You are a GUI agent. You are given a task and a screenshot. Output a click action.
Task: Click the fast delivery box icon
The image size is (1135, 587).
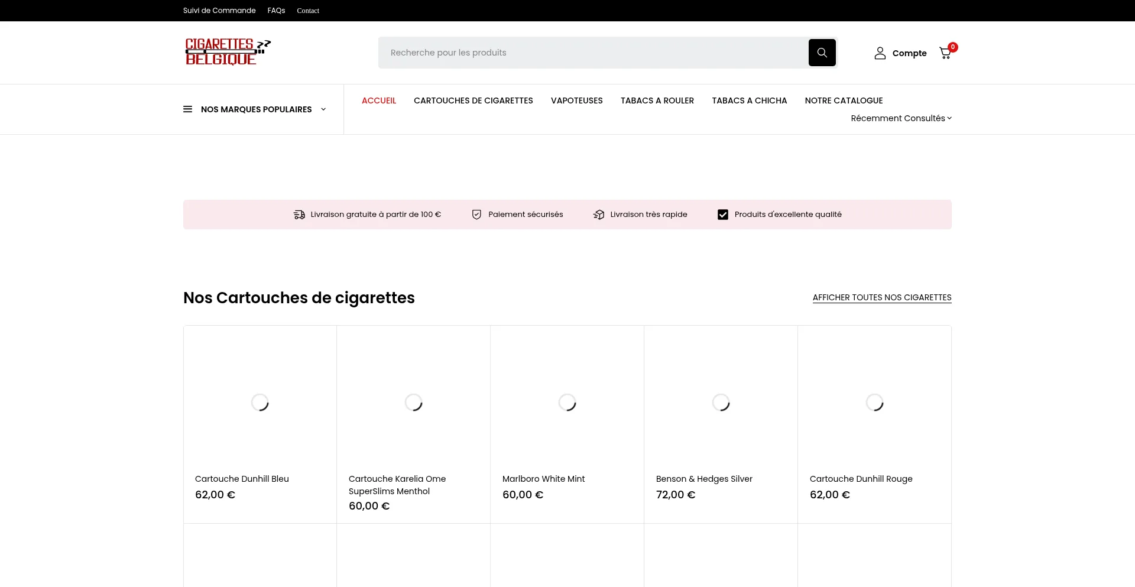point(599,215)
